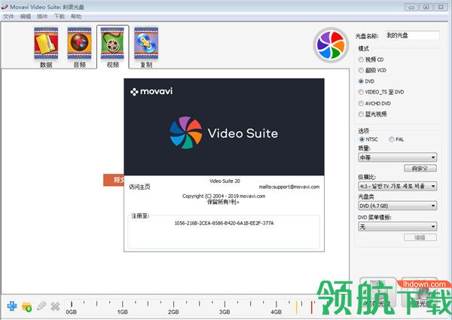Expand the 纵横比 aspect ratio dropdown 4:3
This screenshot has height=320, width=452.
pyautogui.click(x=398, y=186)
